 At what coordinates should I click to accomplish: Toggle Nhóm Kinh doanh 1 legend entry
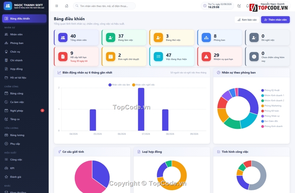[273, 95]
